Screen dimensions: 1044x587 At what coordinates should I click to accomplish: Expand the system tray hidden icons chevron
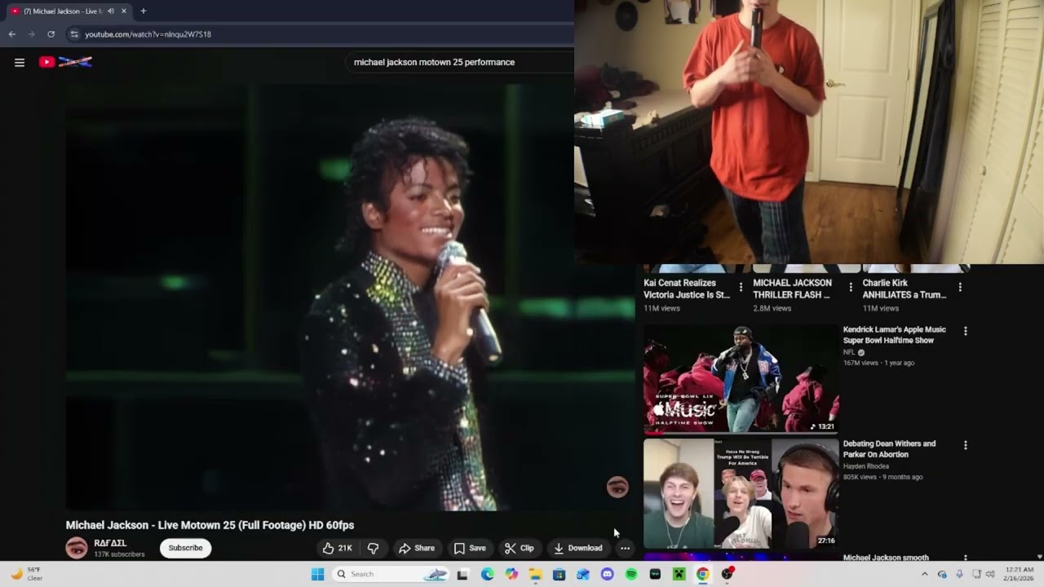point(924,574)
